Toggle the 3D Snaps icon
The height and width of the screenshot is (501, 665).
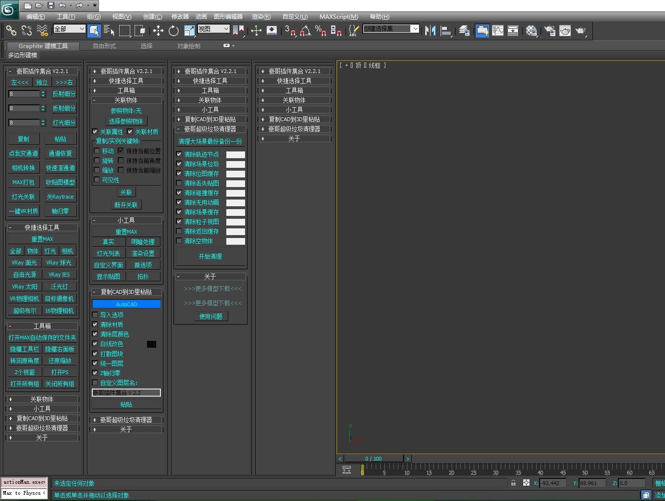click(x=290, y=31)
